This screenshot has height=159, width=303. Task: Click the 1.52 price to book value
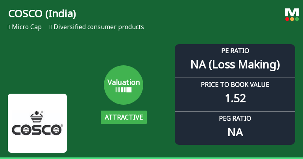coord(235,98)
